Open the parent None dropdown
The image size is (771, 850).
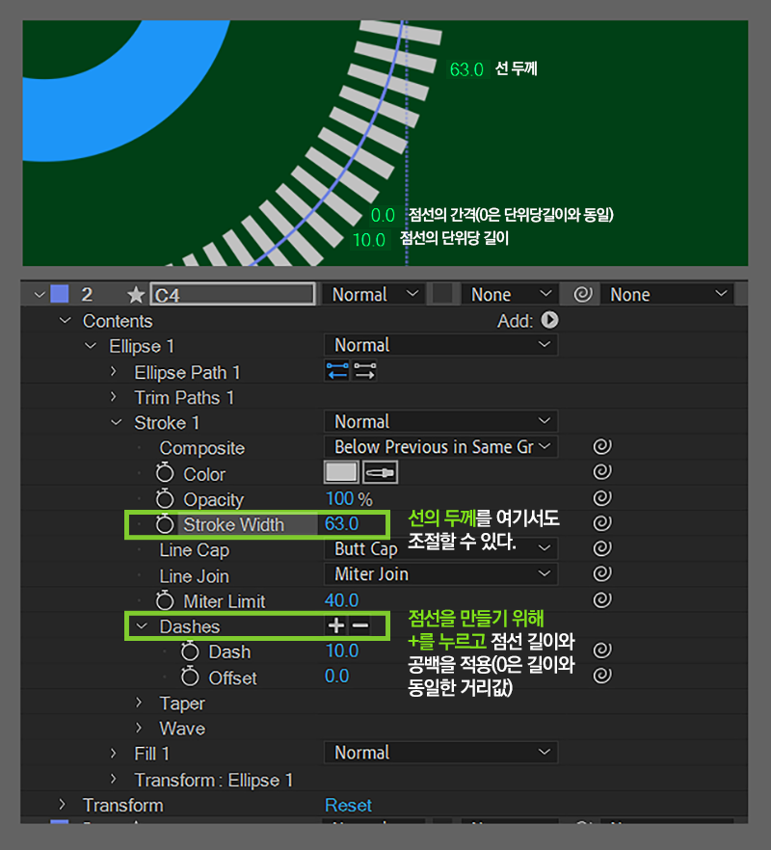(667, 294)
